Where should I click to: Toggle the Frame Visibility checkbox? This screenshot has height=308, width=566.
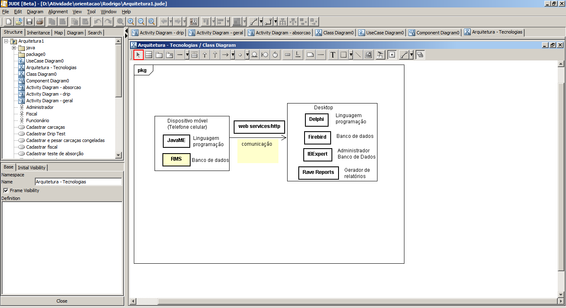pos(6,190)
